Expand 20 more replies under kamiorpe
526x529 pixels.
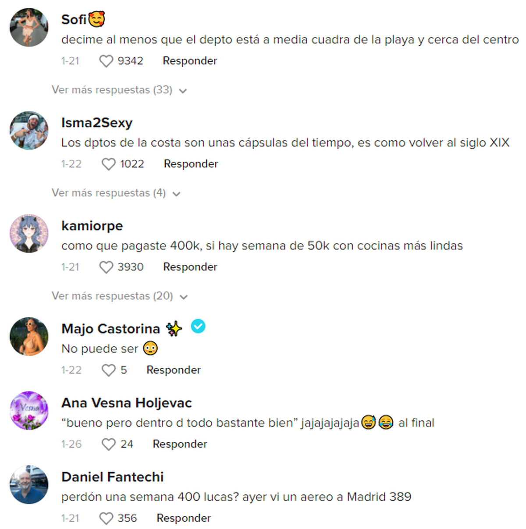(120, 296)
